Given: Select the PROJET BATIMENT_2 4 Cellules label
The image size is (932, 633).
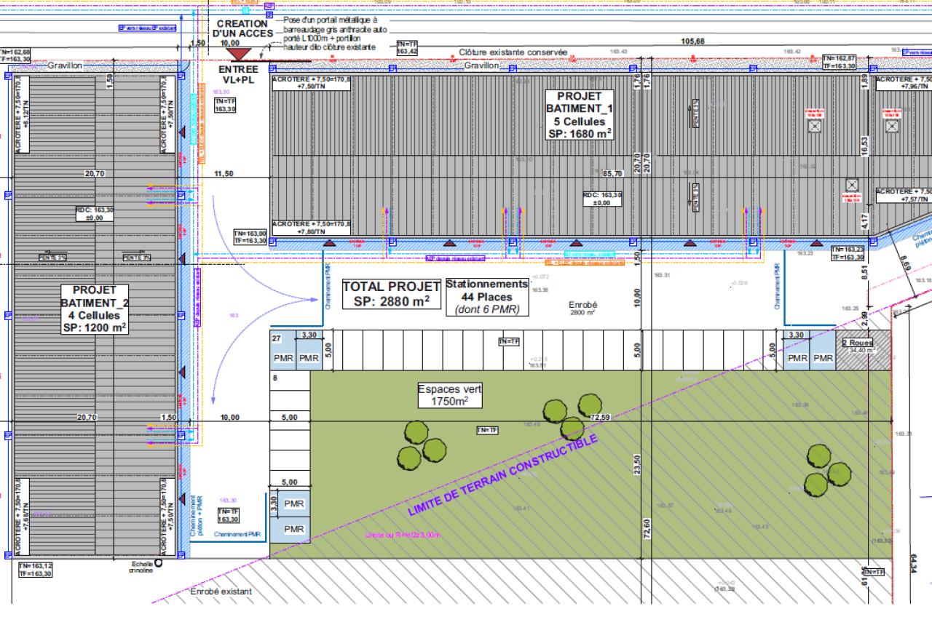Looking at the screenshot, I should [95, 309].
